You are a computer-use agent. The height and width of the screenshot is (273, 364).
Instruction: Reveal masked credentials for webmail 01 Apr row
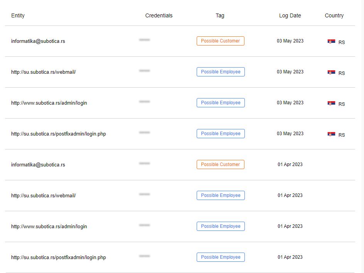(145, 194)
